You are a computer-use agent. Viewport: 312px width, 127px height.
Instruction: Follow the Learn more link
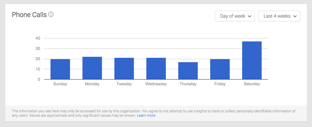coord(146,116)
